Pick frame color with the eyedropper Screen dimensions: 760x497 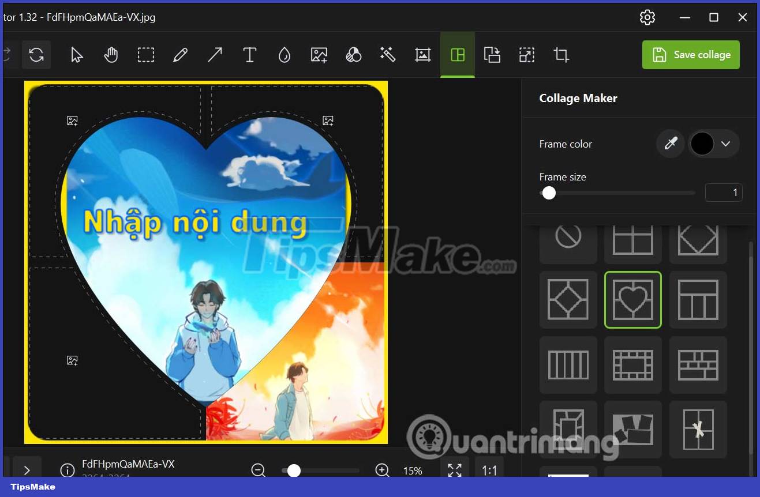(x=670, y=144)
